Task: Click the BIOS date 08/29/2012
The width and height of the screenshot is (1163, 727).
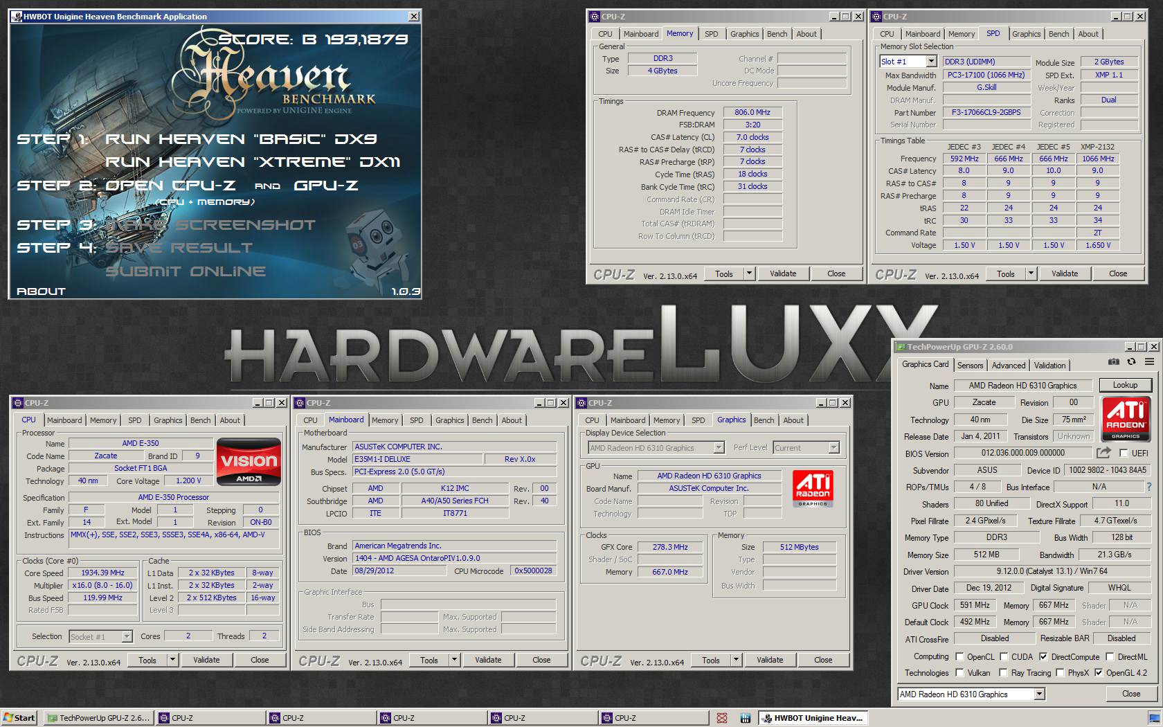Action: point(399,571)
